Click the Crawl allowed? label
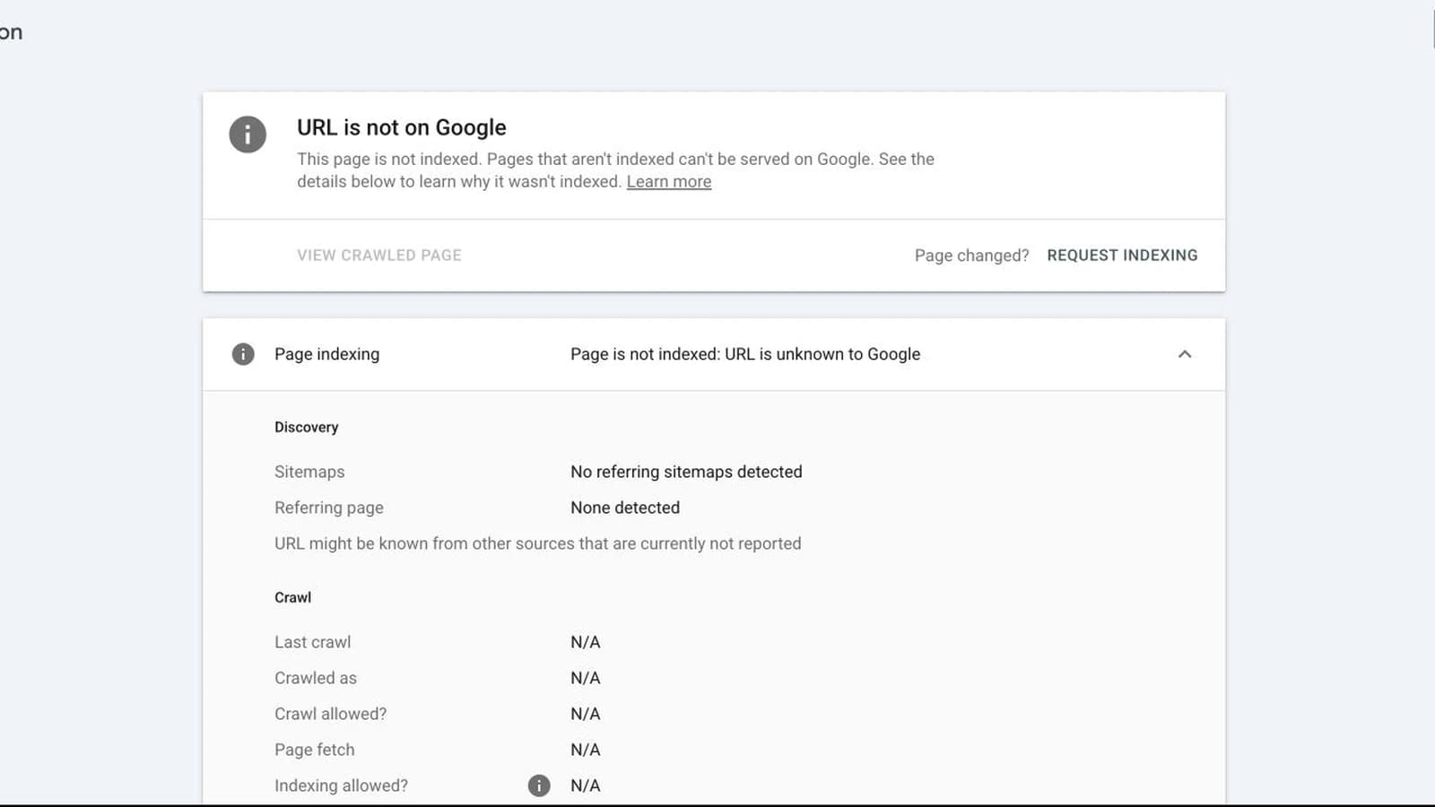The height and width of the screenshot is (807, 1435). (331, 714)
